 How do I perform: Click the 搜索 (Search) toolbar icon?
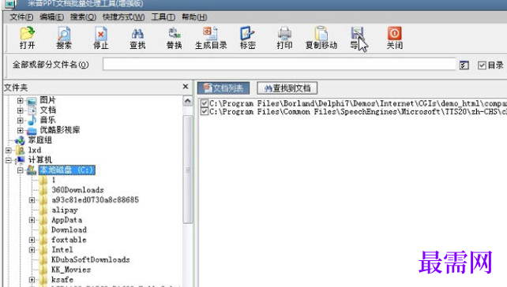coord(64,33)
